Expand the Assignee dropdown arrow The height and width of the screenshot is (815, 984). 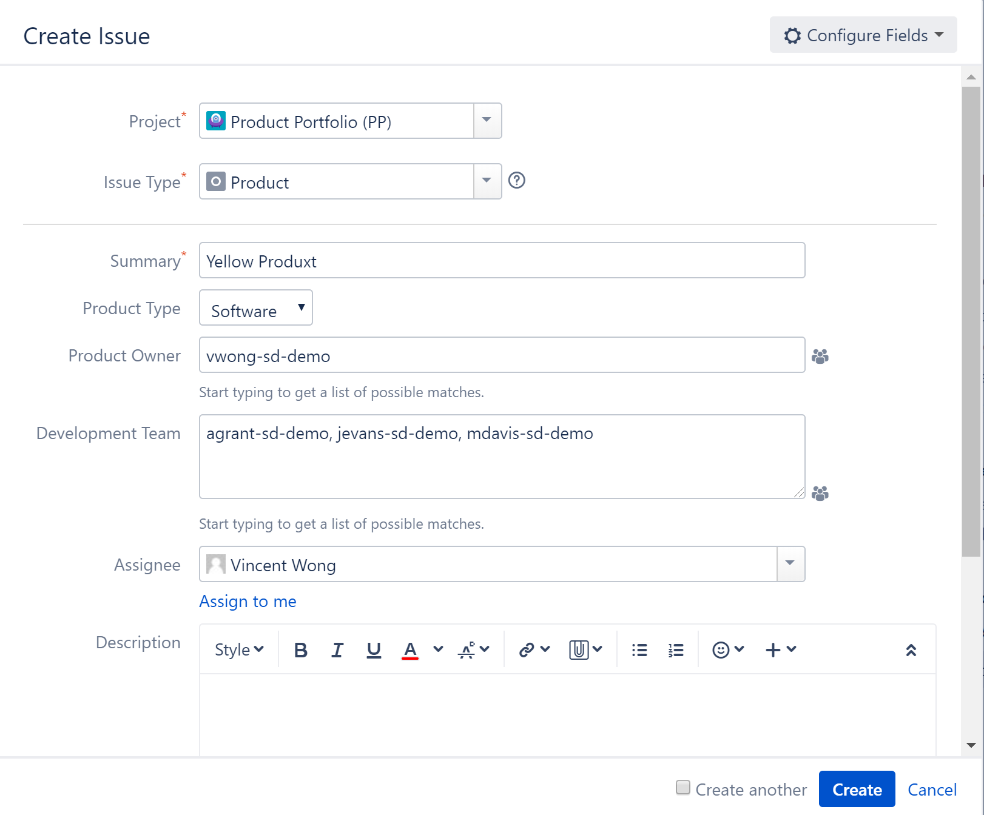point(790,564)
